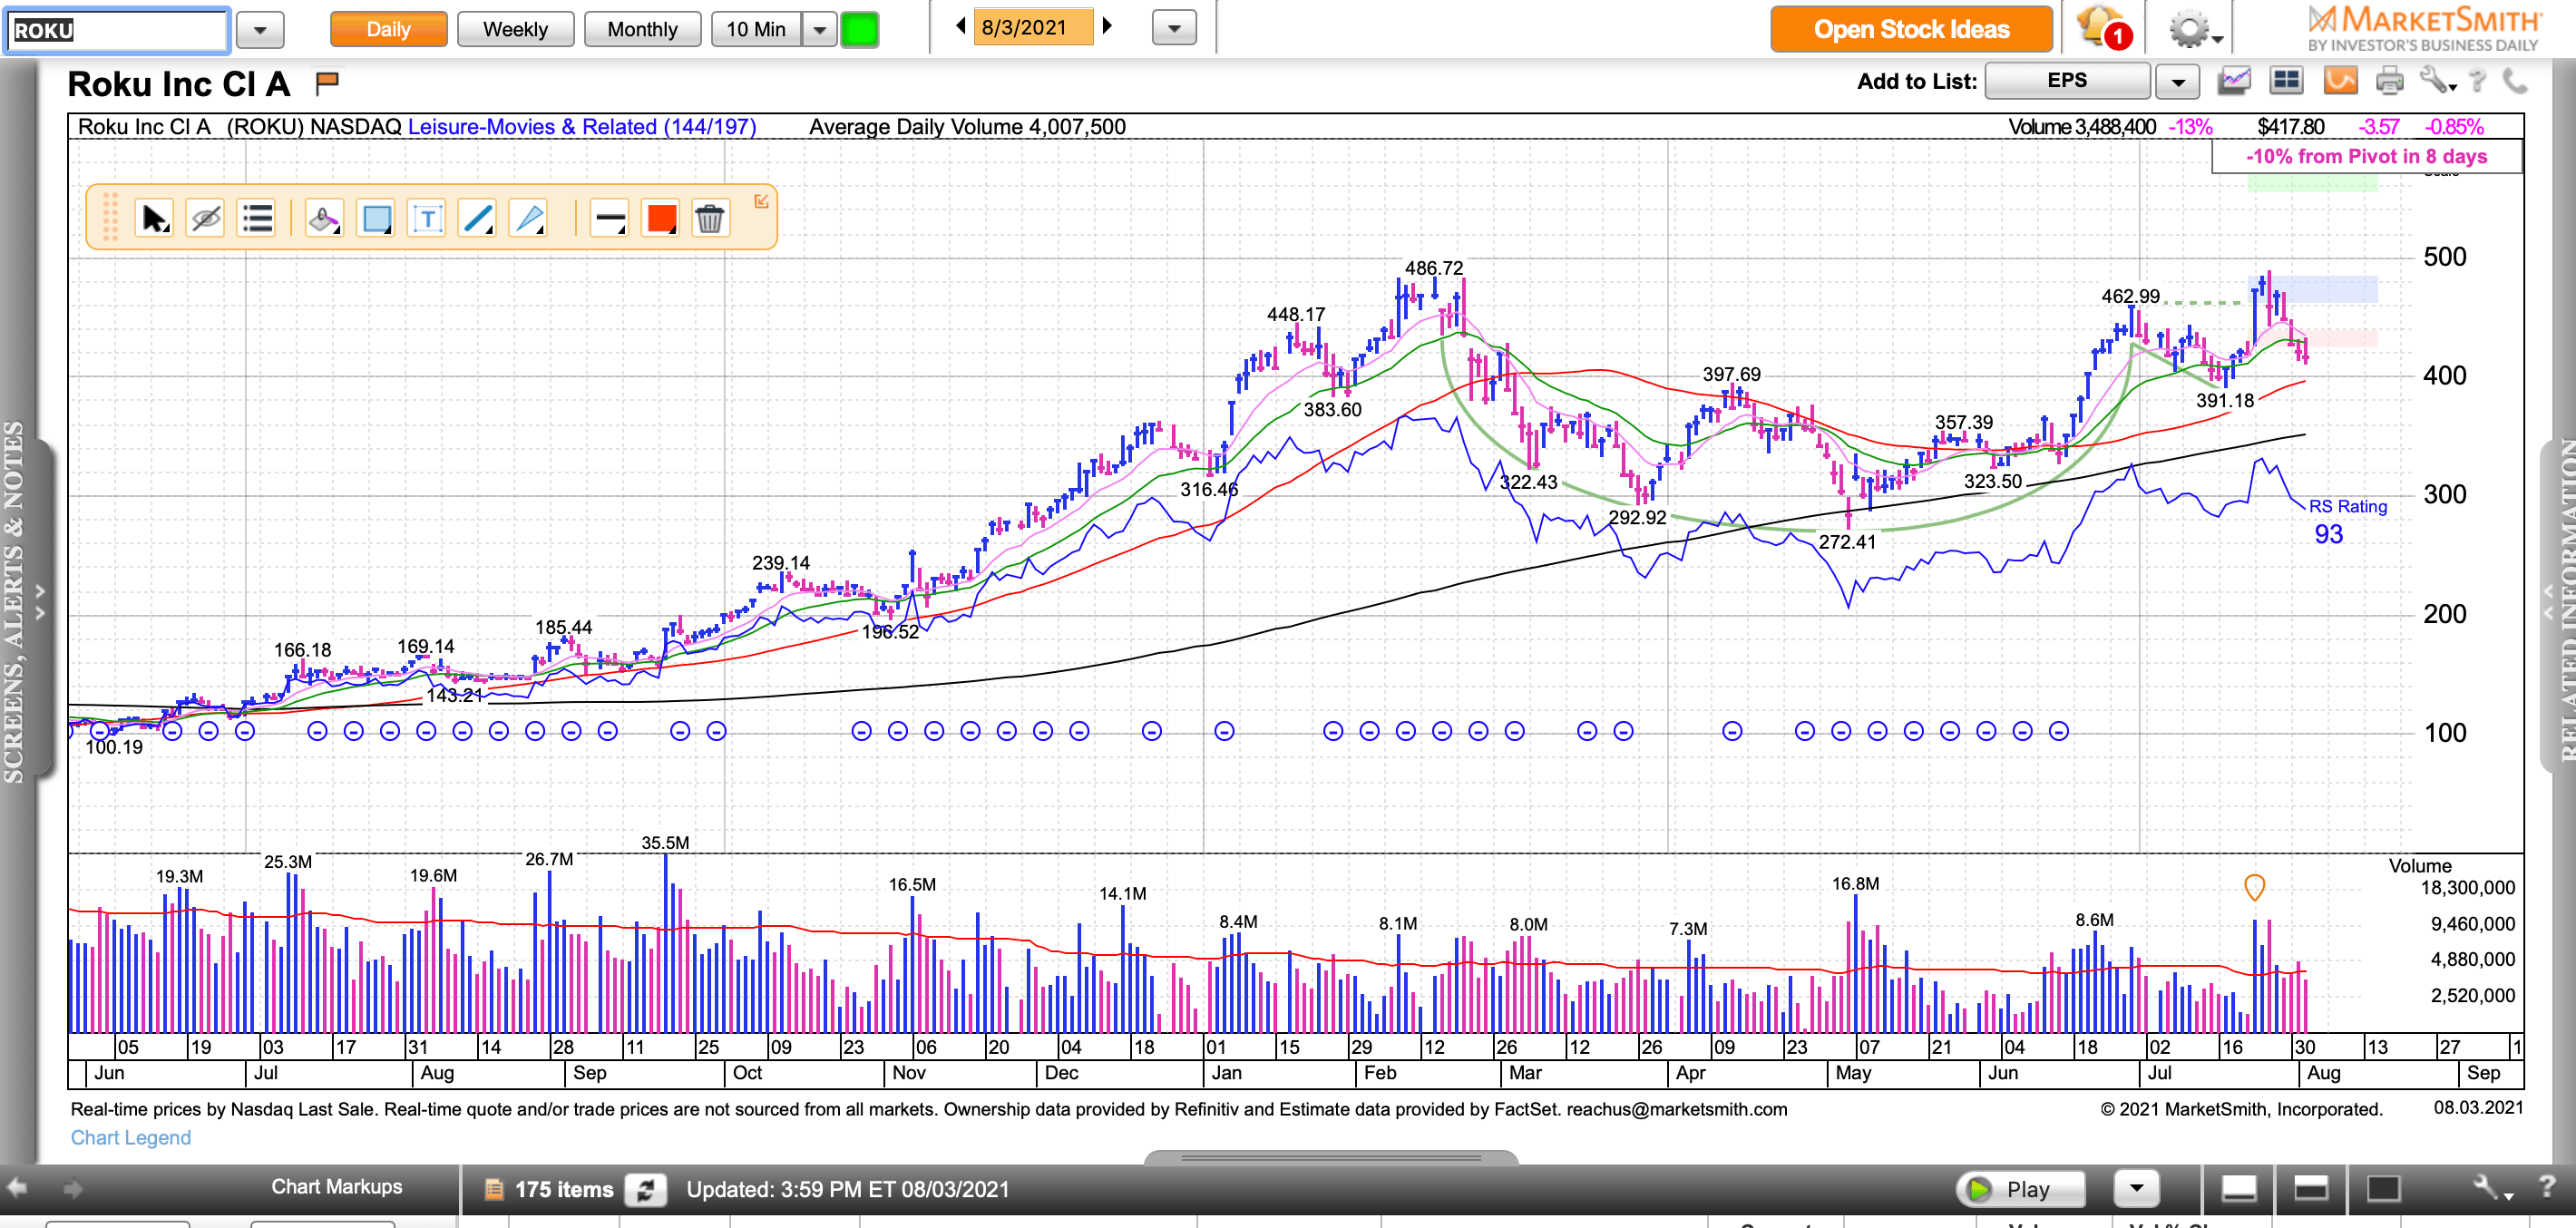2576x1228 pixels.
Task: Grab the panel resize handle above list bar
Action: 1331,1158
